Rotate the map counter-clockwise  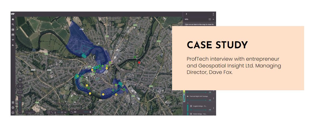coord(19,92)
